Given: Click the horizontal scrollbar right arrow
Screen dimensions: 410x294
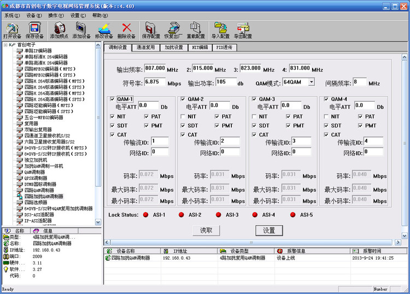Looking at the screenshot, I should point(398,242).
